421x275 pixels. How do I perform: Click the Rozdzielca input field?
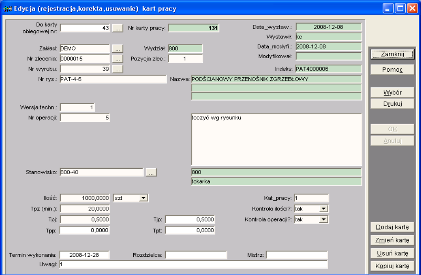(x=196, y=255)
